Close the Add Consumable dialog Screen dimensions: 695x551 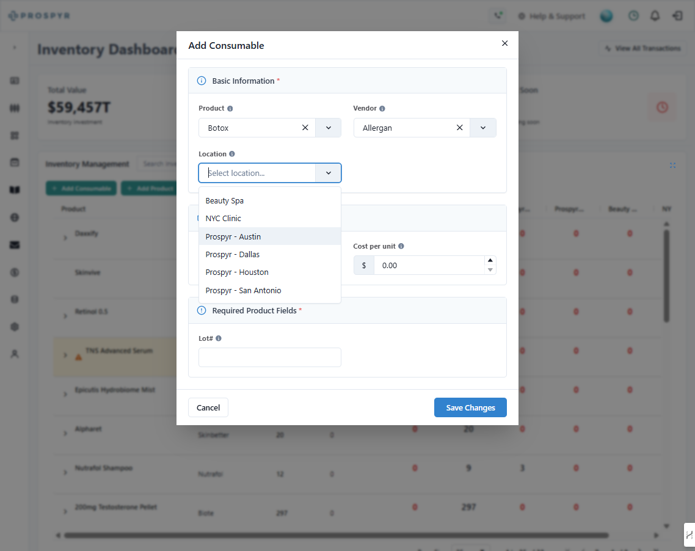(x=504, y=43)
